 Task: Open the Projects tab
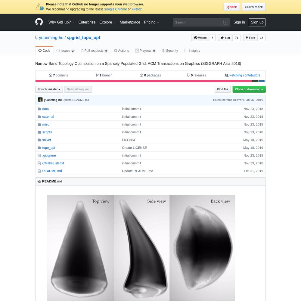[145, 51]
